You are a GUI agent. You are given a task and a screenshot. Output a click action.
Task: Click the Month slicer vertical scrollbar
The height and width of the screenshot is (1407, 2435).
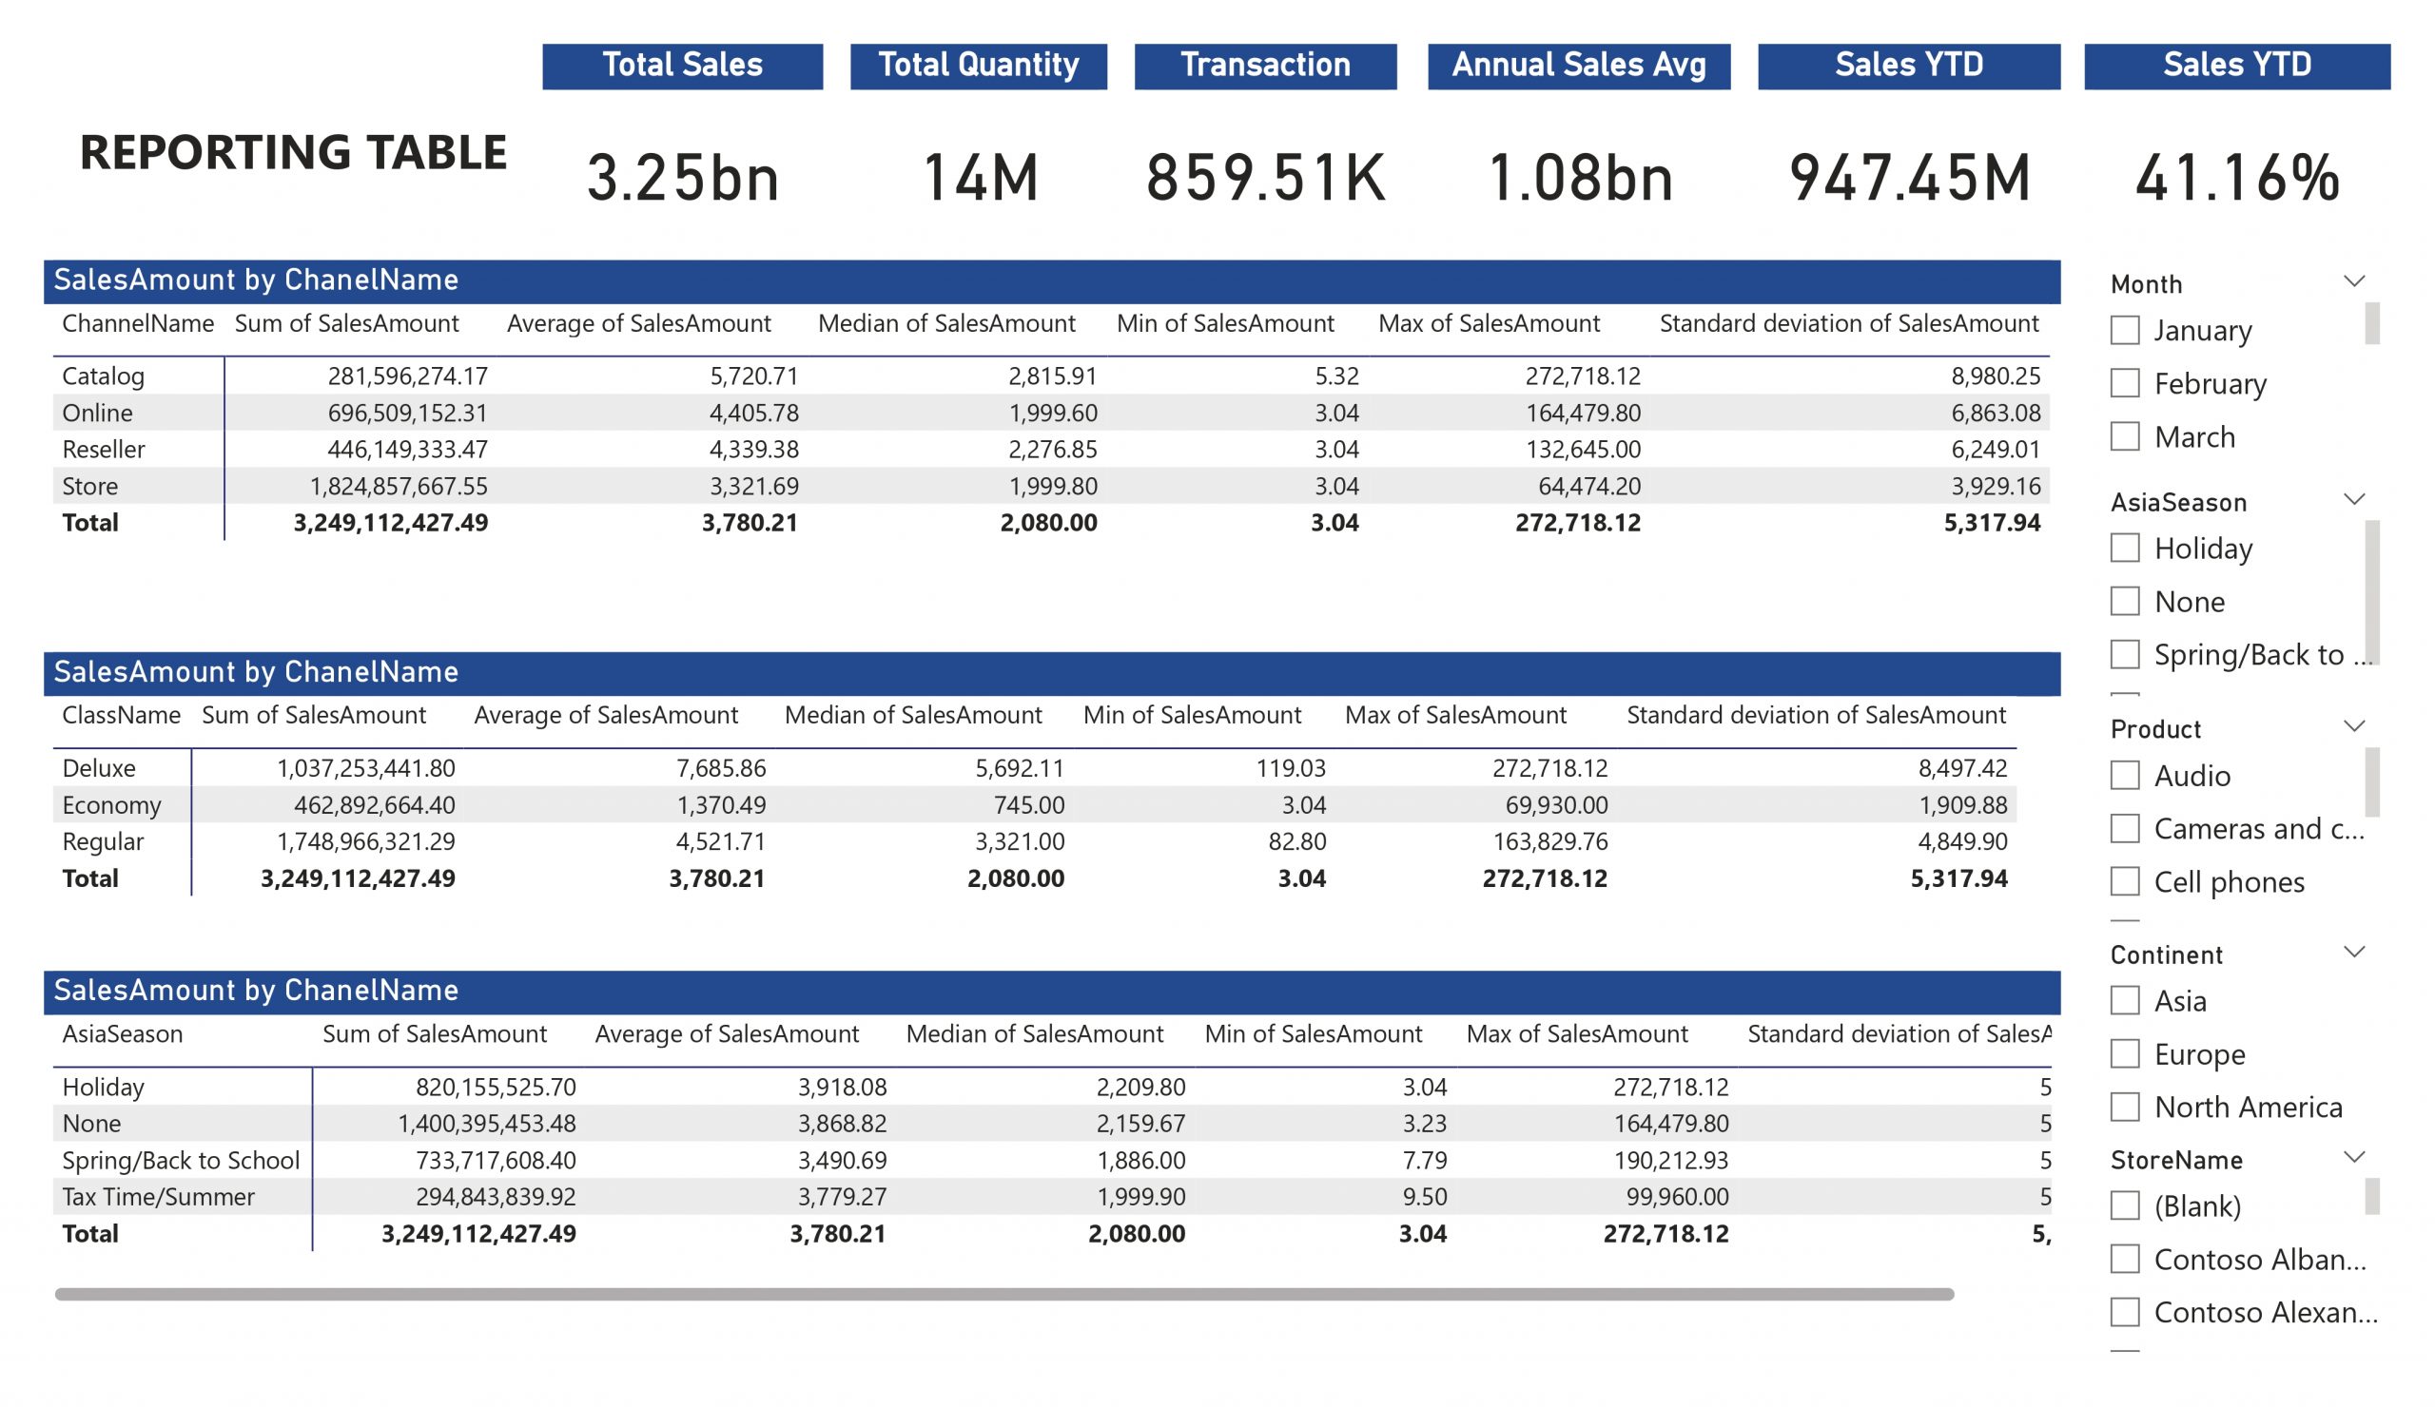pyautogui.click(x=2371, y=323)
